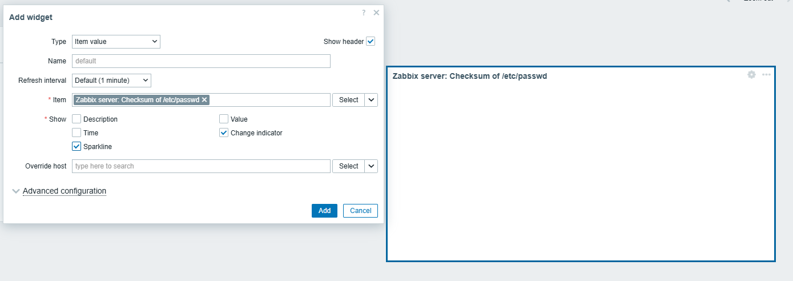The width and height of the screenshot is (793, 281).
Task: Open the Item Select dropdown arrow
Action: [371, 100]
